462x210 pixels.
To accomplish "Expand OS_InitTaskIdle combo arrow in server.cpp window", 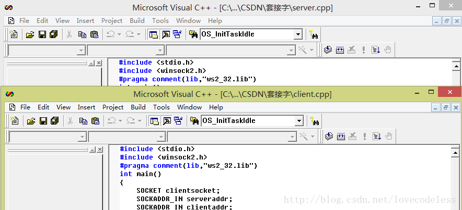I will pyautogui.click(x=297, y=34).
